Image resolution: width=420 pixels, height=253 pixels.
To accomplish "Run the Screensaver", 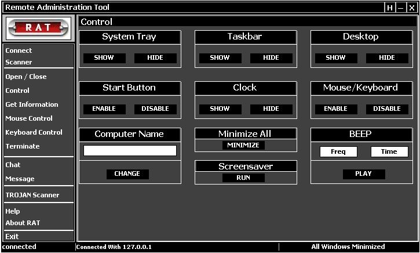I will pyautogui.click(x=243, y=178).
